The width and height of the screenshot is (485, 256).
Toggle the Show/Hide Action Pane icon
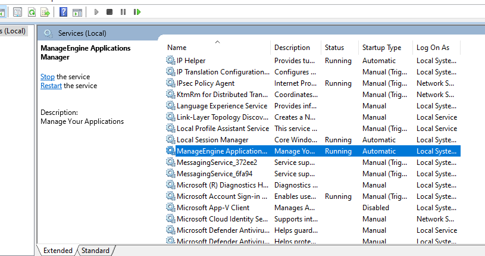tap(77, 12)
